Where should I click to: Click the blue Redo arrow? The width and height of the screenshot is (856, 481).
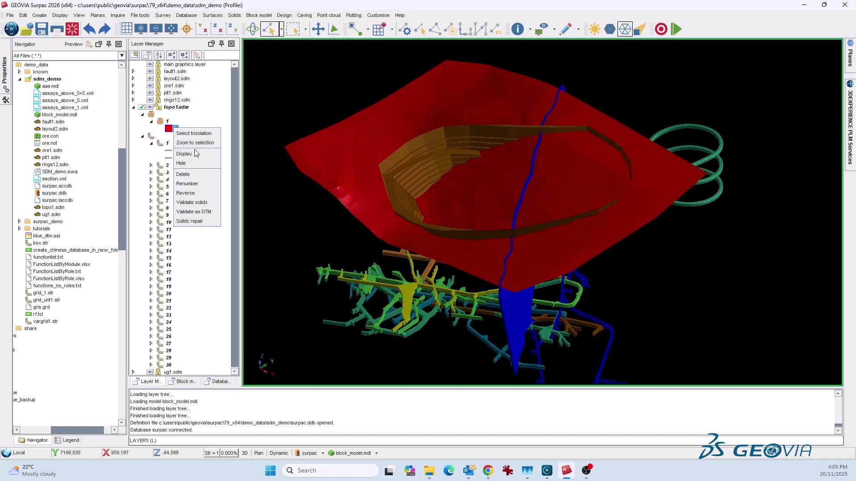pos(105,29)
